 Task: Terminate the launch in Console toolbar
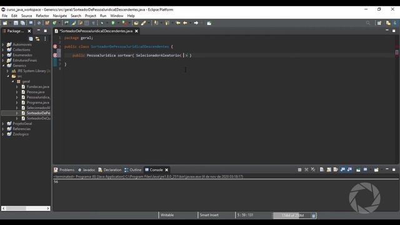point(299,169)
